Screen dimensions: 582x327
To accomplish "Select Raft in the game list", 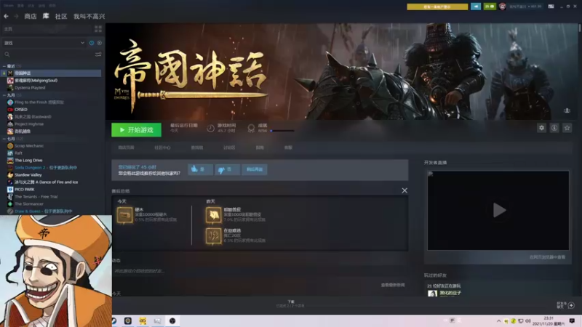I will [x=19, y=153].
